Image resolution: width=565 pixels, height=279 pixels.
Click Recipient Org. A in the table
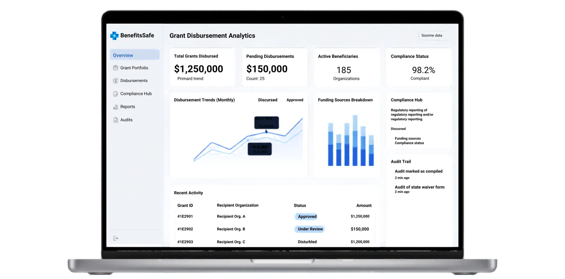[231, 216]
